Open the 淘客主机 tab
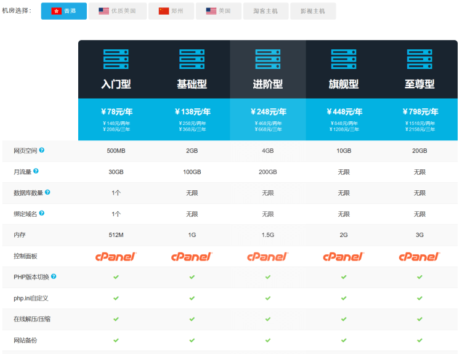The image size is (462, 354). [x=265, y=11]
